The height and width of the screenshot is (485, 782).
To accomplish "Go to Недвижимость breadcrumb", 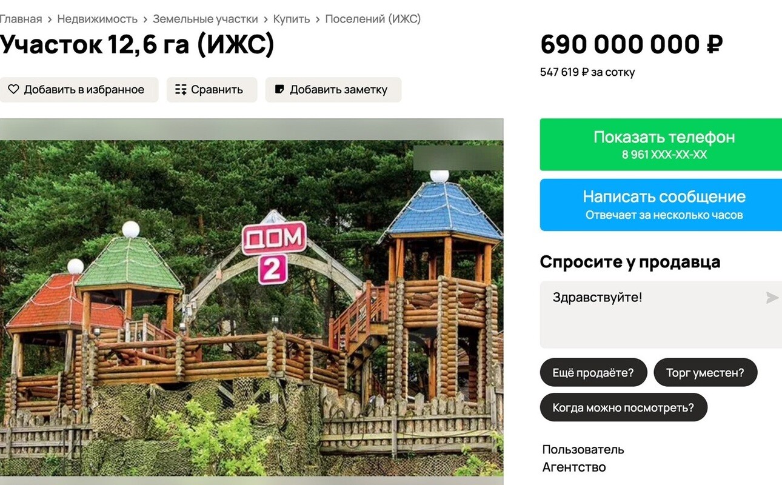I will [97, 19].
